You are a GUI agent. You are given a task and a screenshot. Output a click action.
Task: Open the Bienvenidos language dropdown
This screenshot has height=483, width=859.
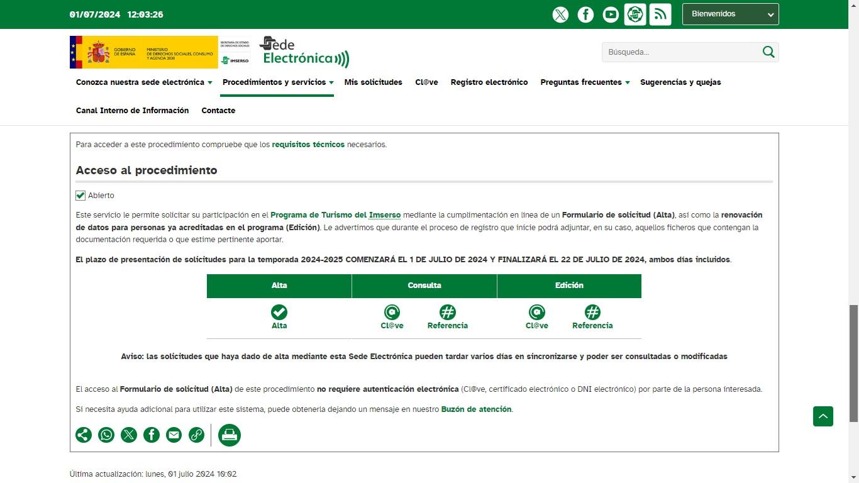point(730,14)
